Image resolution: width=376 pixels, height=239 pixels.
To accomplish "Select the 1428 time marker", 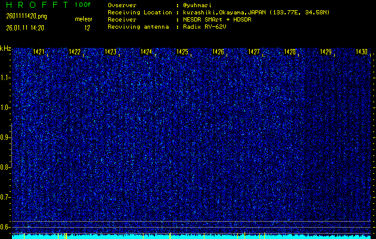I will [x=290, y=52].
